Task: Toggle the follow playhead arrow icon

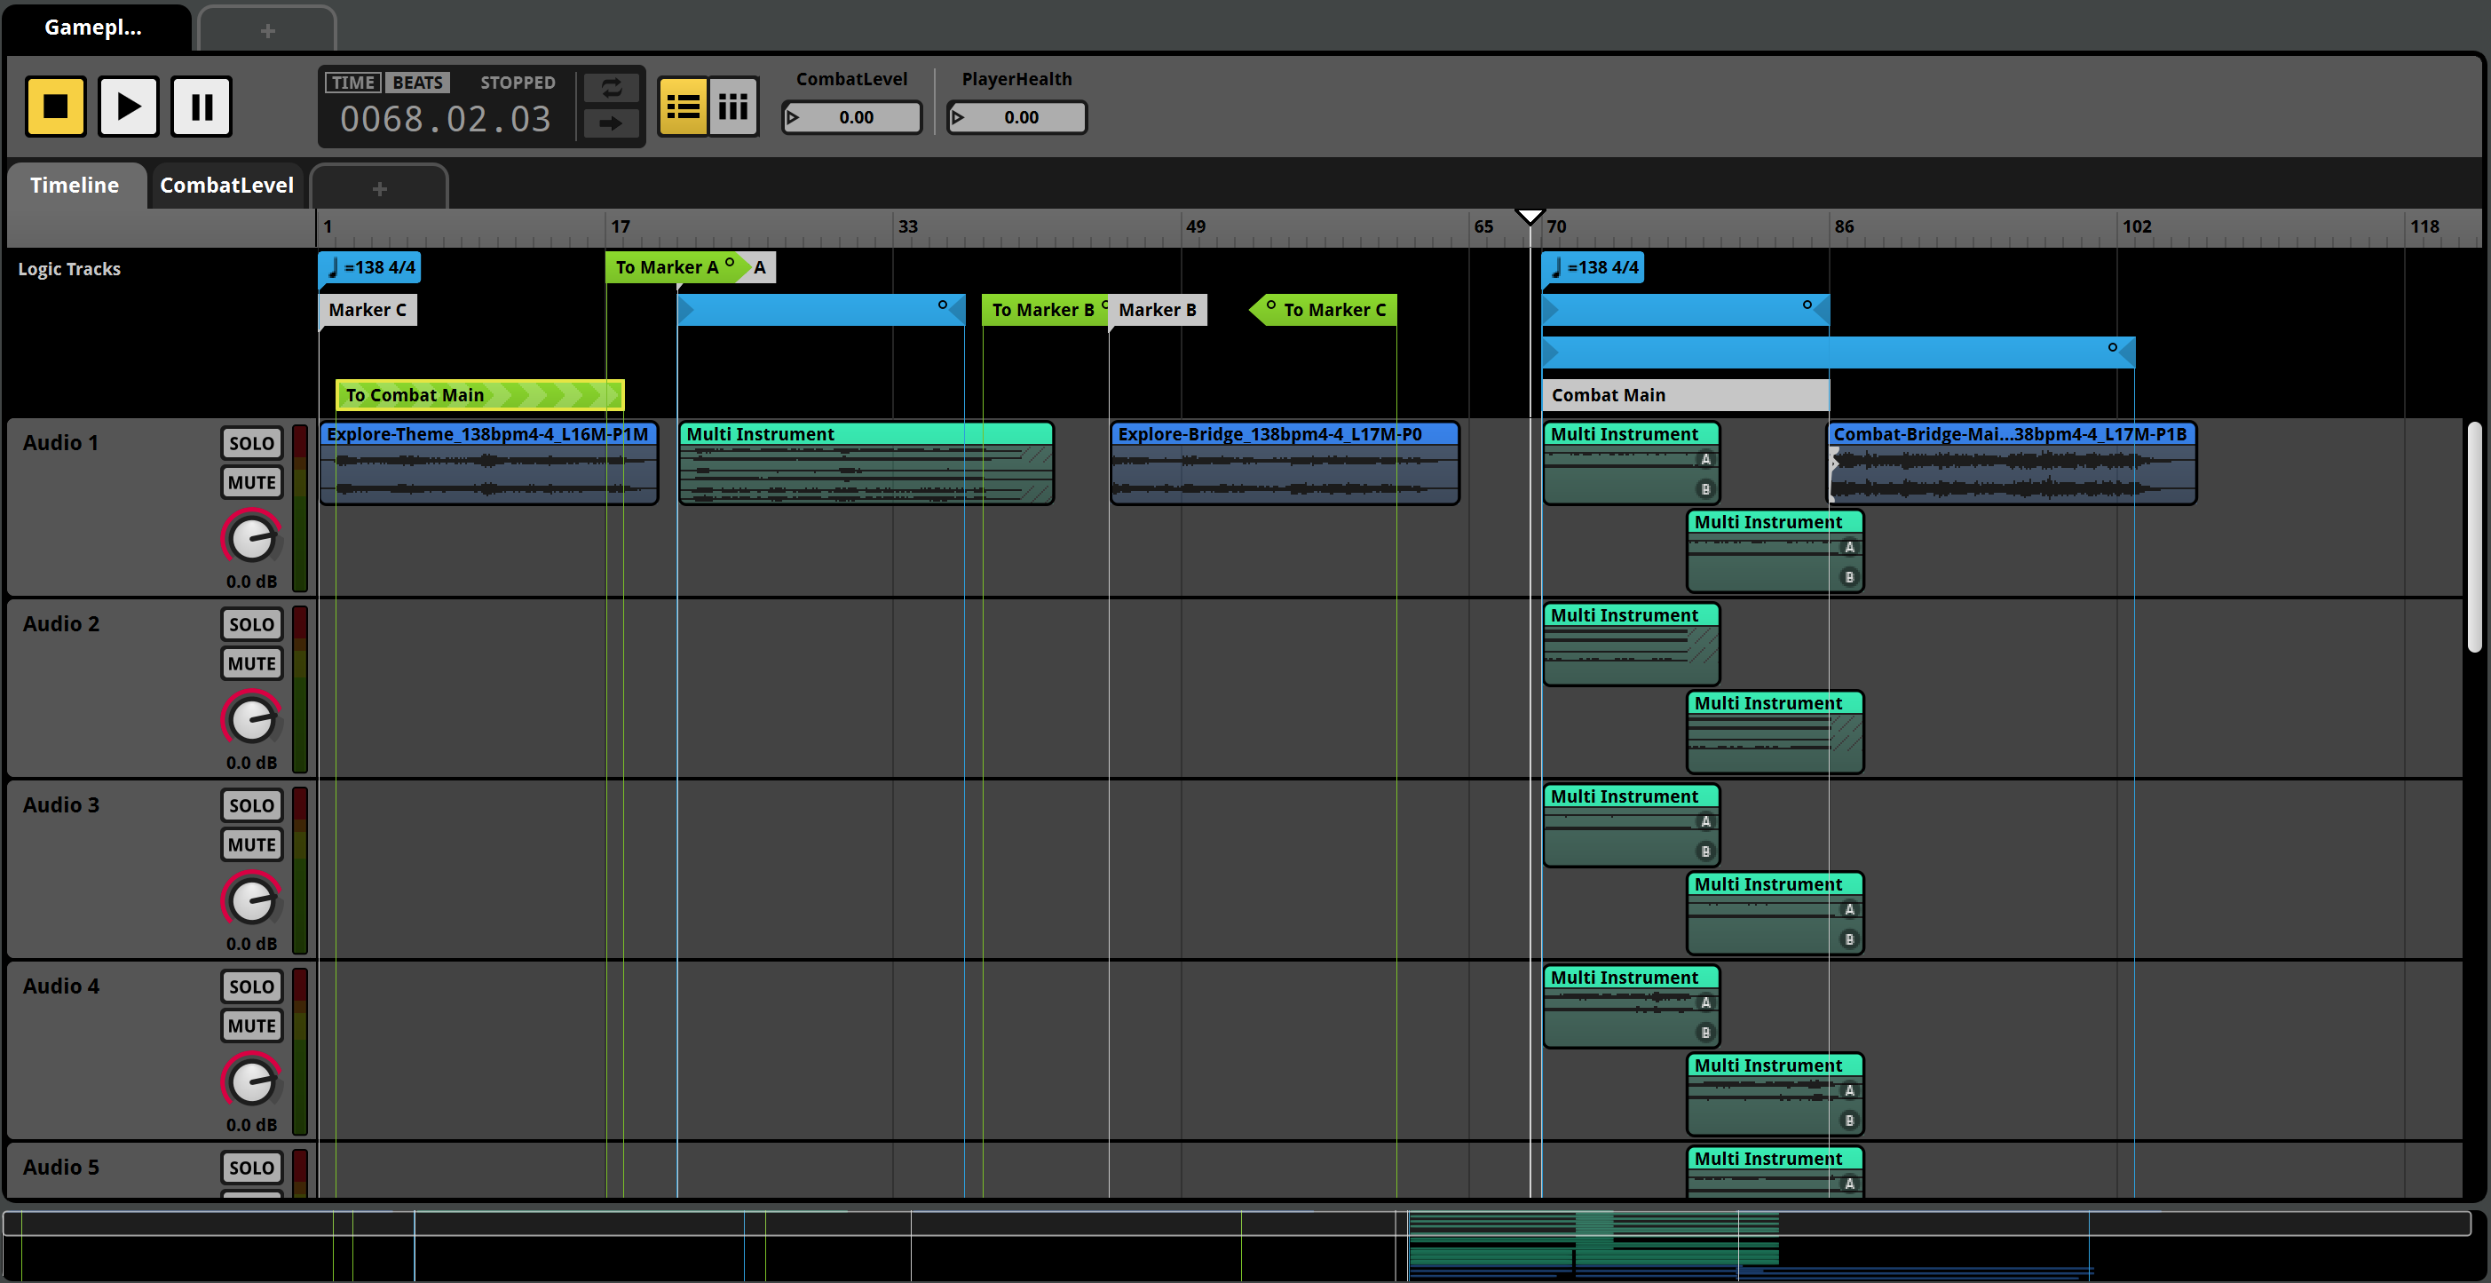Action: 611,123
